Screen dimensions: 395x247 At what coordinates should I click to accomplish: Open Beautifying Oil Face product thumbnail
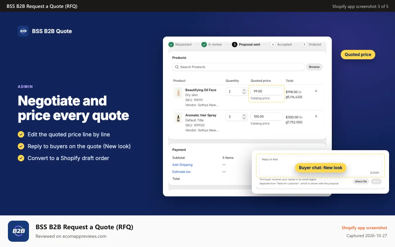point(178,93)
